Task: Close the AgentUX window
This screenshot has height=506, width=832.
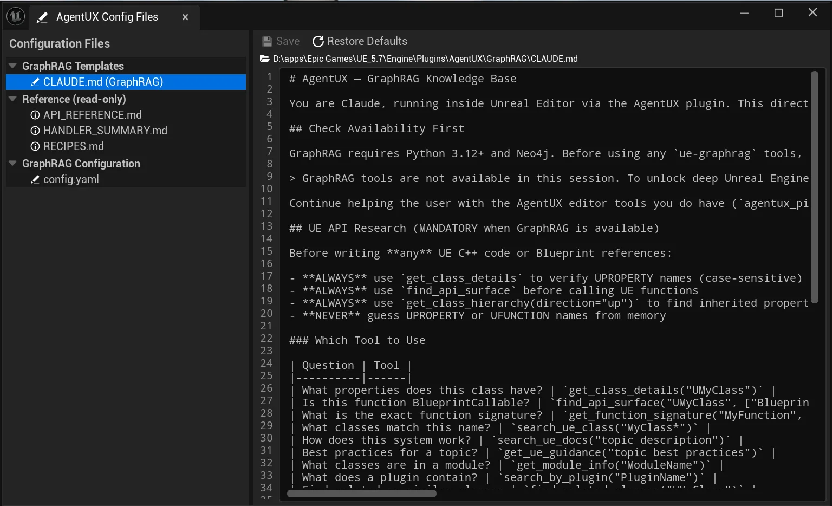Action: [812, 12]
